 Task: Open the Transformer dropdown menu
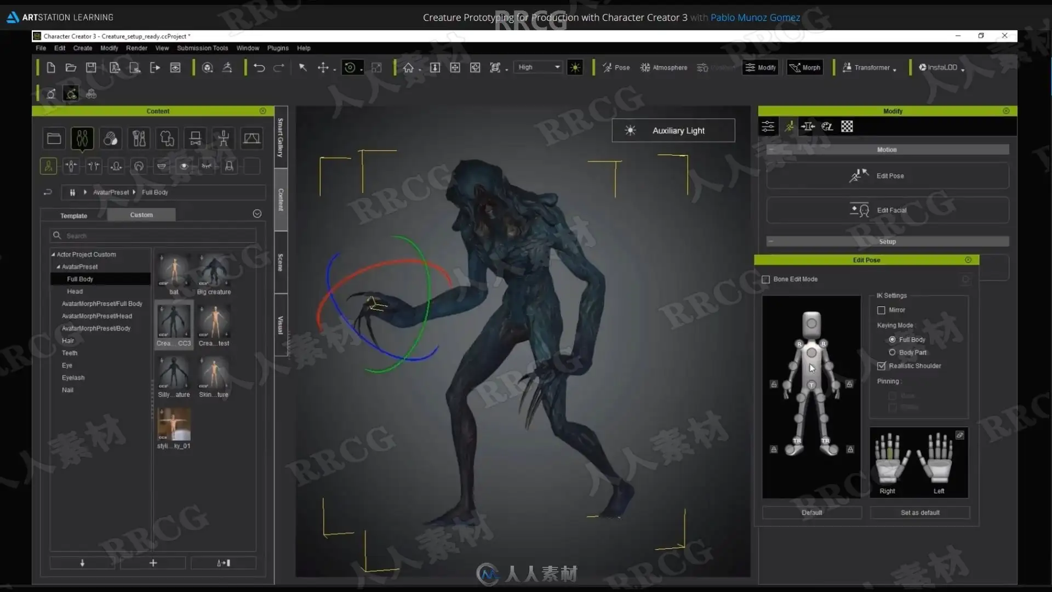tap(870, 67)
